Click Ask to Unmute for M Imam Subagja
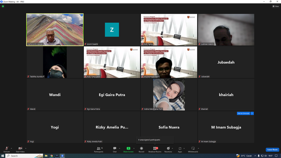 click(x=243, y=113)
